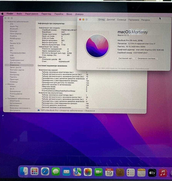Click the Серійний номер C02Y30WFJGH7 value
The height and width of the screenshot is (181, 172).
tap(140, 53)
